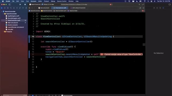The height and width of the screenshot is (96, 172).
Task: Expand the Products folder
Action: [x=3, y=32]
